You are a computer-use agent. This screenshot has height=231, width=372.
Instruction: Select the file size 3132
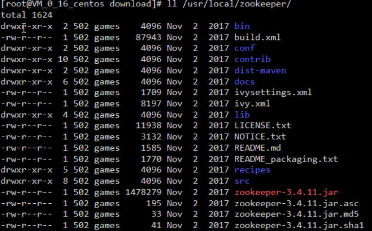click(x=151, y=137)
